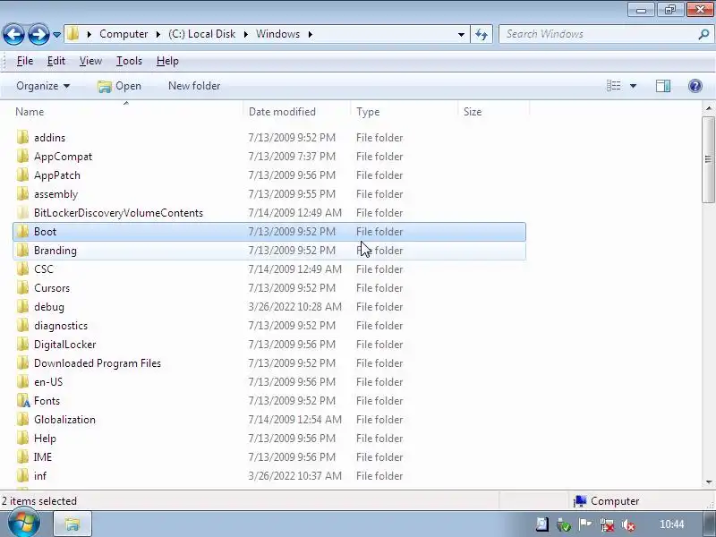Select the Fonts folder icon

23,400
